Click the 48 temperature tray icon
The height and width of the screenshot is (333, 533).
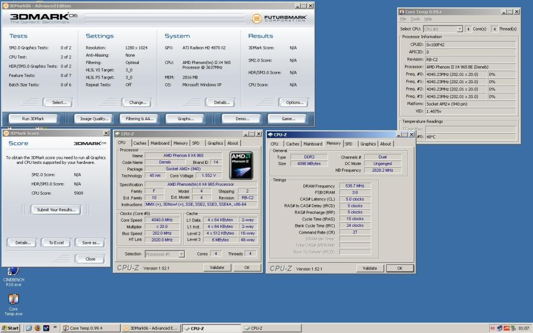tap(492, 328)
